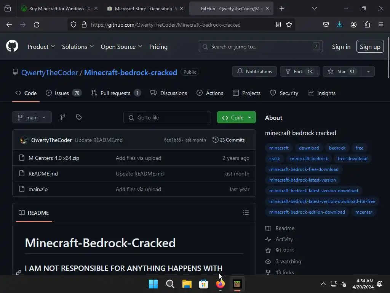The image size is (390, 293).
Task: Open the Pocket save icon
Action: [x=326, y=25]
